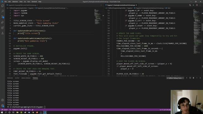
Task: Open More Actions ellipsis in right editor
Action: tap(200, 5)
